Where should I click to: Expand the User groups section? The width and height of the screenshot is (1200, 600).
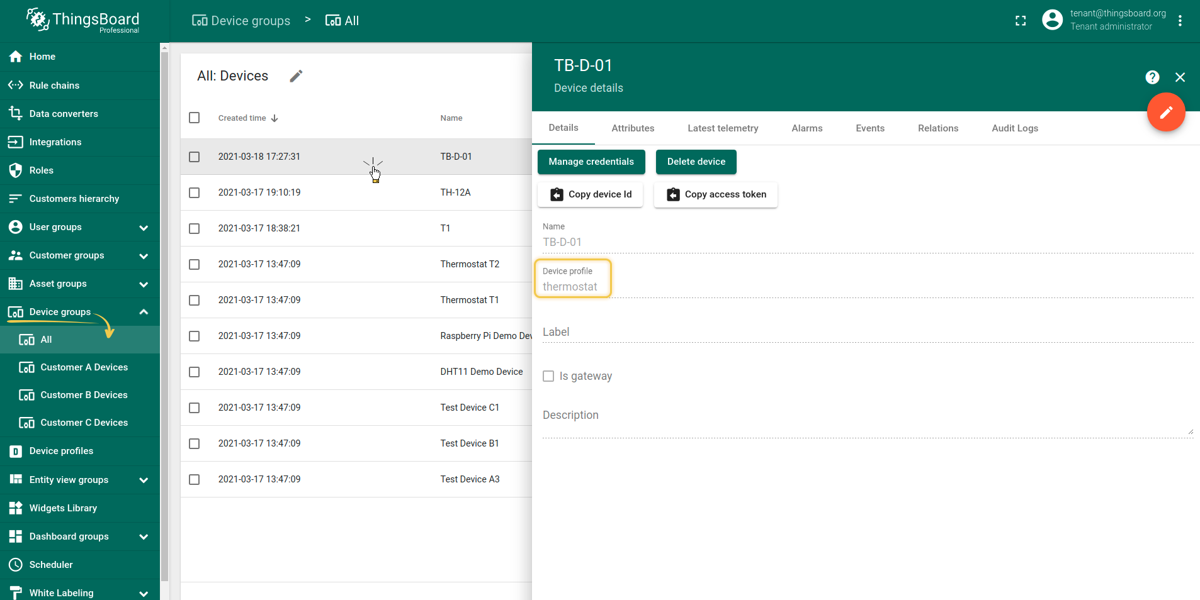144,227
